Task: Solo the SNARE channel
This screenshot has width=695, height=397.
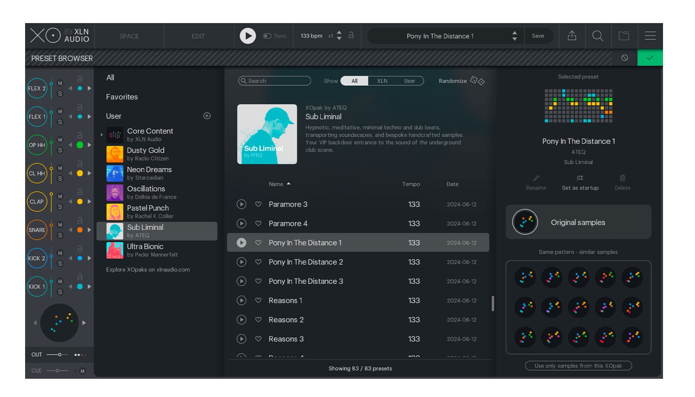Action: click(x=60, y=235)
